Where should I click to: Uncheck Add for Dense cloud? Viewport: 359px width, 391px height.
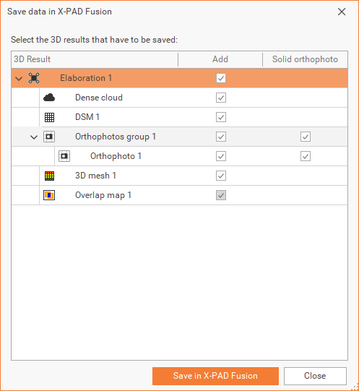coord(221,98)
